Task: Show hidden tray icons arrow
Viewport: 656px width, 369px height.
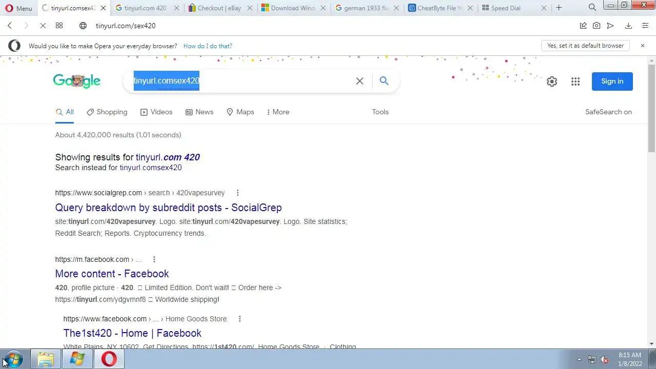Action: coord(579,359)
